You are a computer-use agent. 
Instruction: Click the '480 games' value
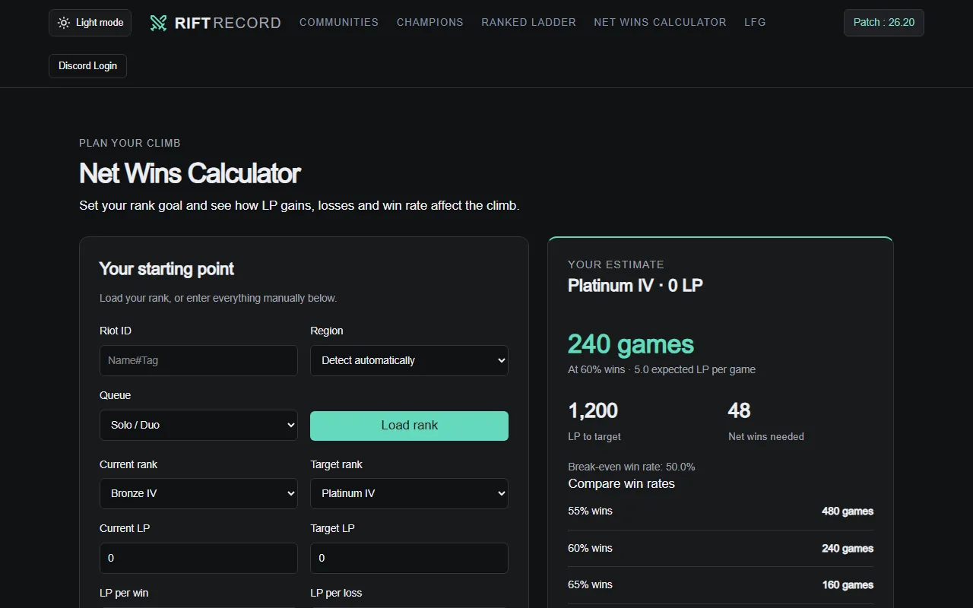pyautogui.click(x=848, y=511)
